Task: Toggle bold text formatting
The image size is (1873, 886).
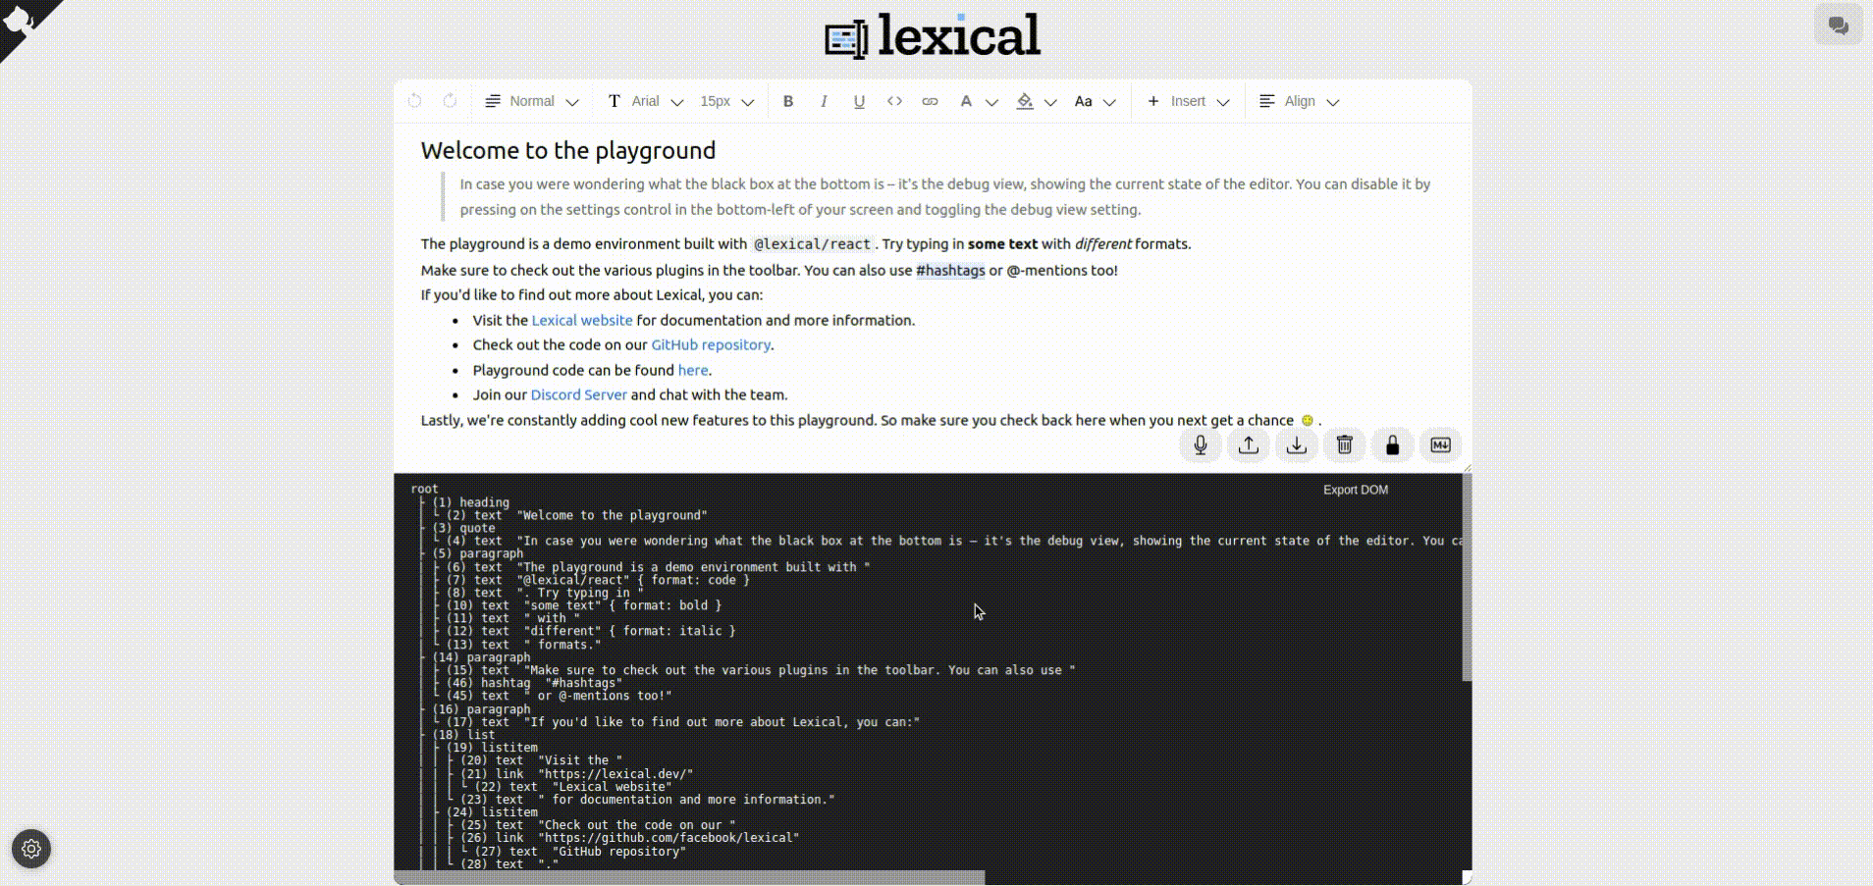Action: point(788,101)
